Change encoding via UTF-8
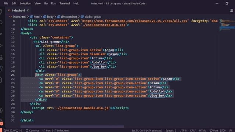The height and width of the screenshot is (132, 235). tap(183, 131)
